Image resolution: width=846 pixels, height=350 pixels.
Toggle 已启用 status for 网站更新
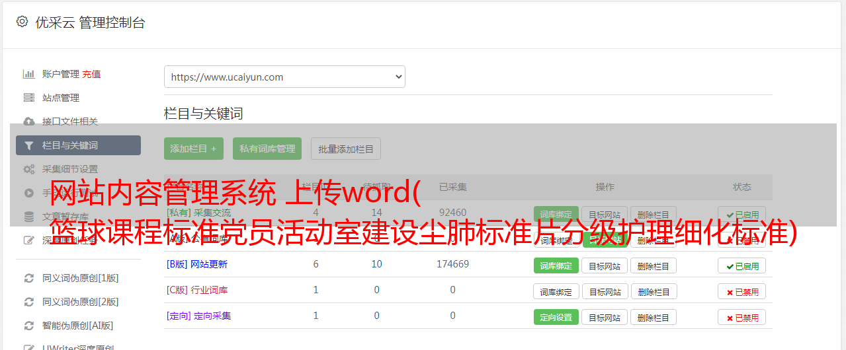[x=742, y=265]
